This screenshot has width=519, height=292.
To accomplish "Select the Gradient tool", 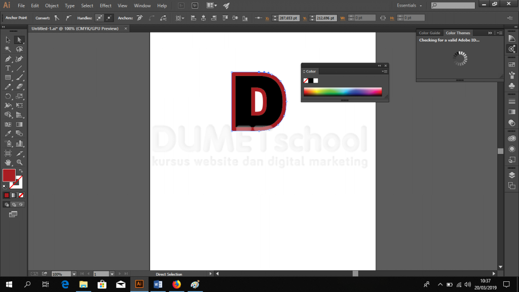I will click(19, 125).
